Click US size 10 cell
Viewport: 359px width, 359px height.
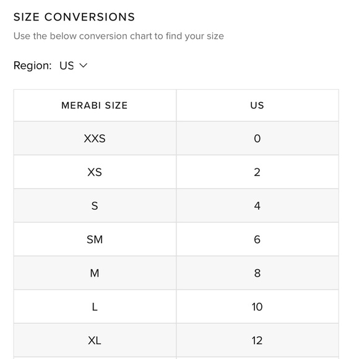pyautogui.click(x=257, y=306)
